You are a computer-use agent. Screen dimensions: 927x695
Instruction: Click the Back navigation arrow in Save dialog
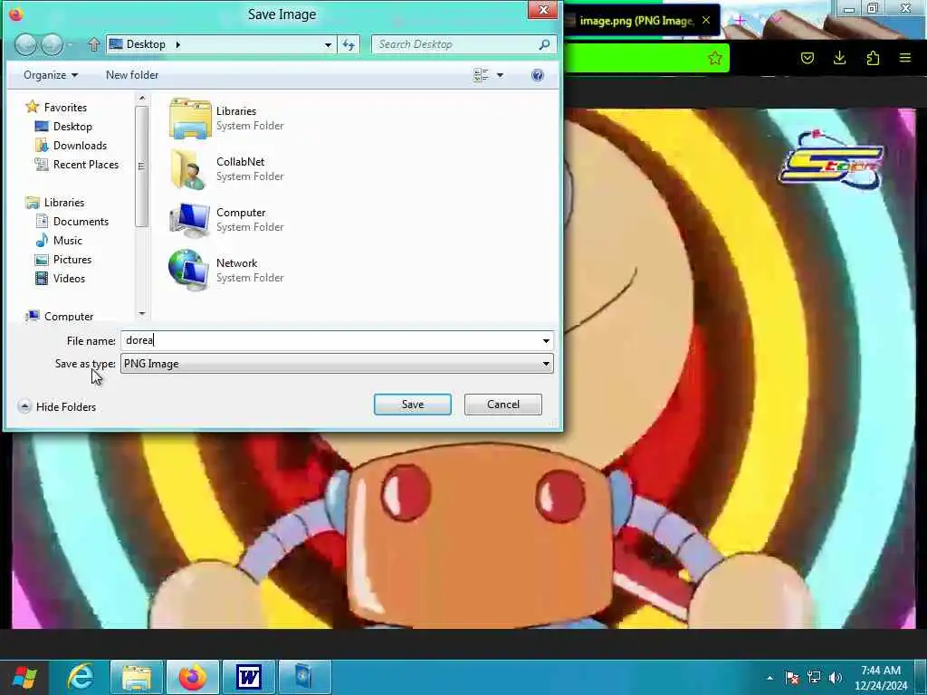(25, 45)
